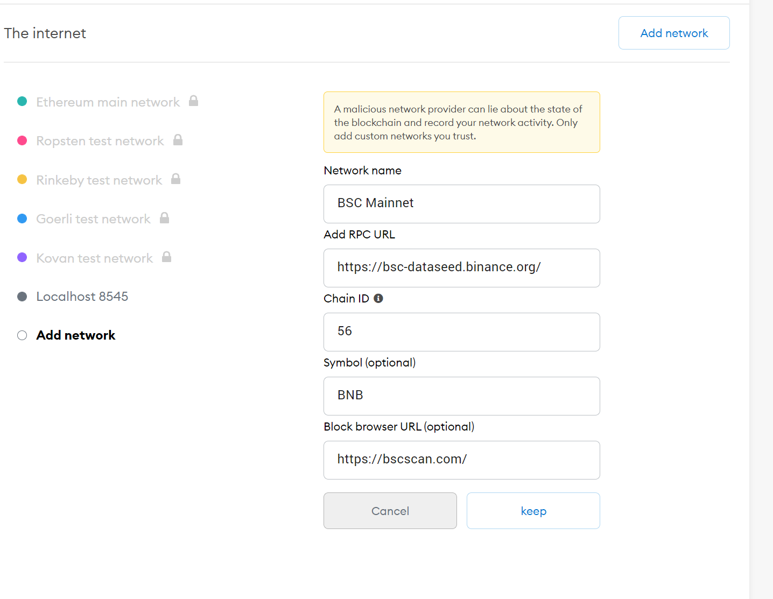Select the bold Add network list entry
This screenshot has width=773, height=599.
[76, 335]
